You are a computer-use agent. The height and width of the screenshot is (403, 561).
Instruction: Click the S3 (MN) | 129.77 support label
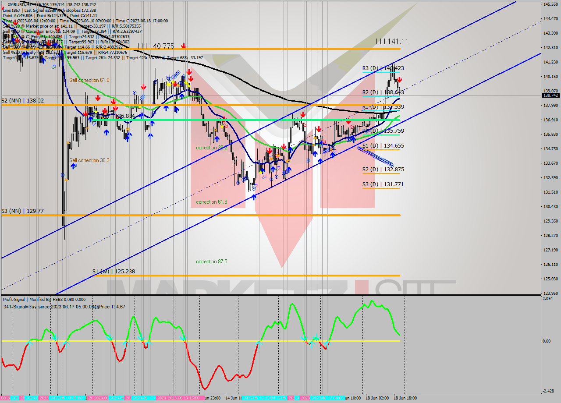[23, 211]
